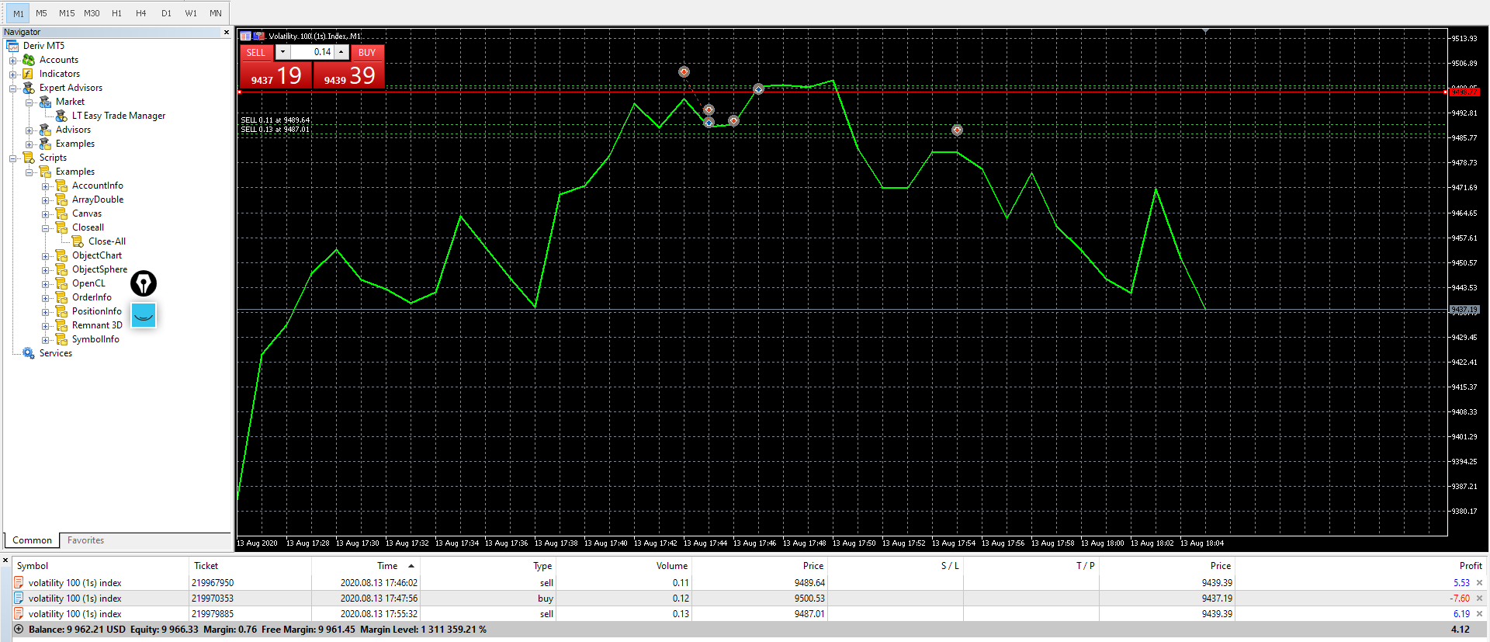Switch chart to H1 timeframe

[116, 13]
